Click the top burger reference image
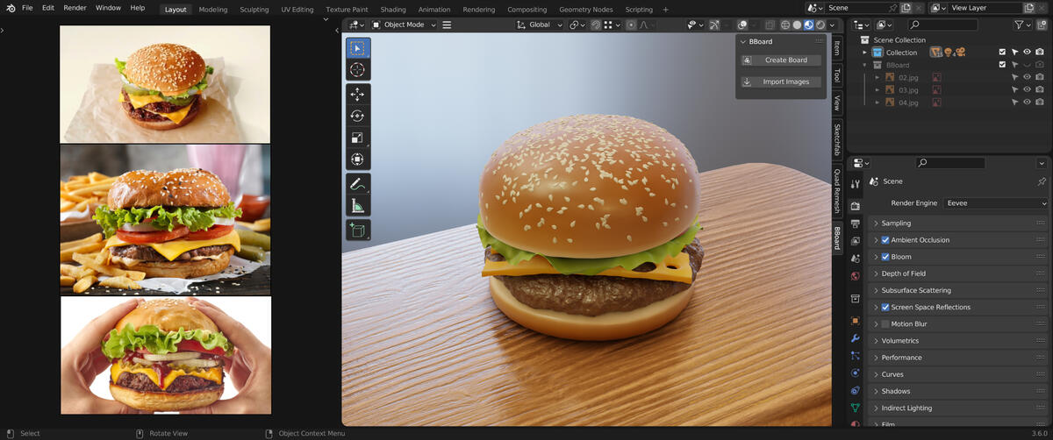The image size is (1053, 440). coord(165,83)
